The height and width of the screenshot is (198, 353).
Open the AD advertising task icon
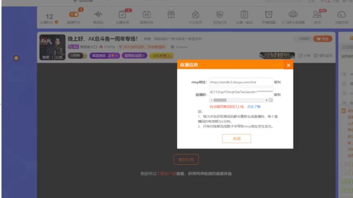point(146,15)
